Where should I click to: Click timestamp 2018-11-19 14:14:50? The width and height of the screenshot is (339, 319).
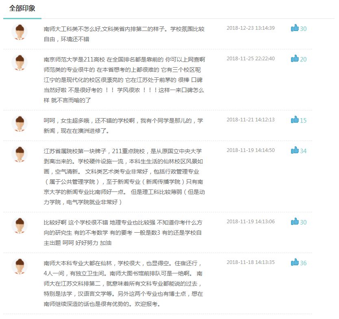[x=250, y=150]
